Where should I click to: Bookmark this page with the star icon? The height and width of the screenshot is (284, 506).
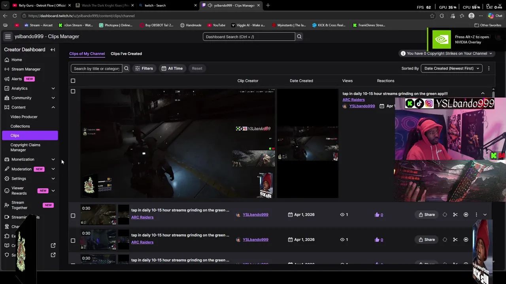click(432, 16)
